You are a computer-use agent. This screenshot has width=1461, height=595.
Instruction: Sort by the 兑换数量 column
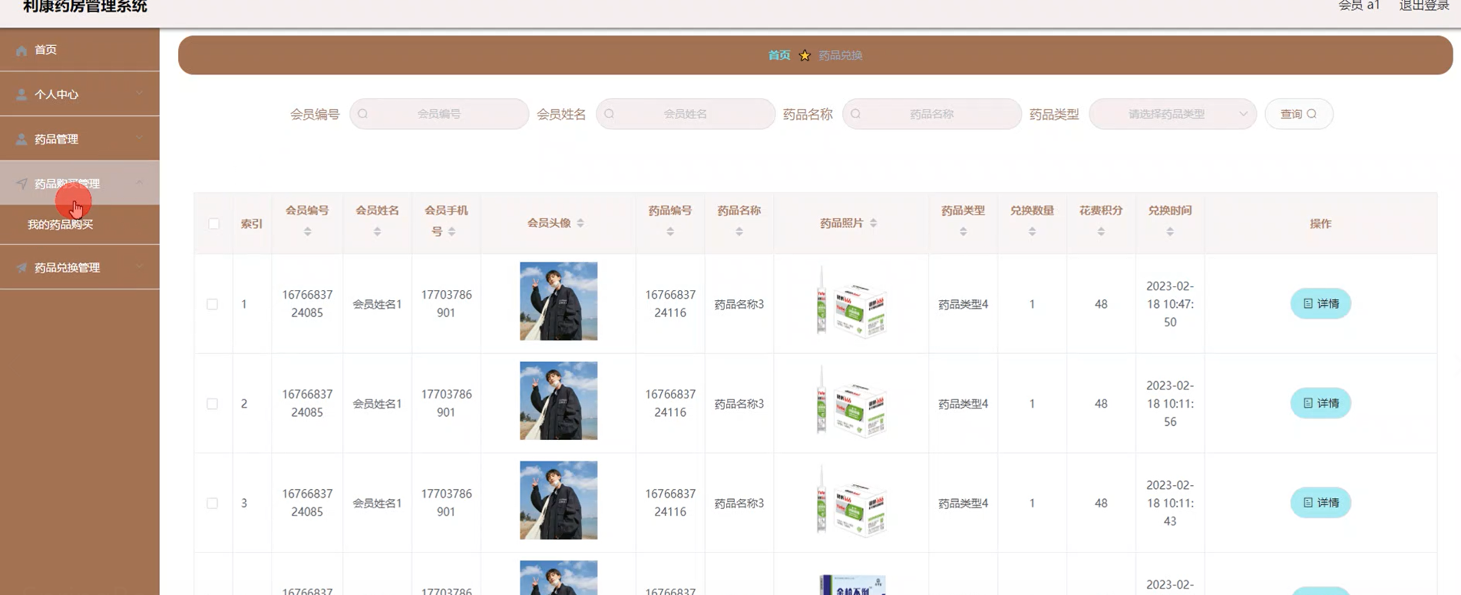coord(1033,231)
